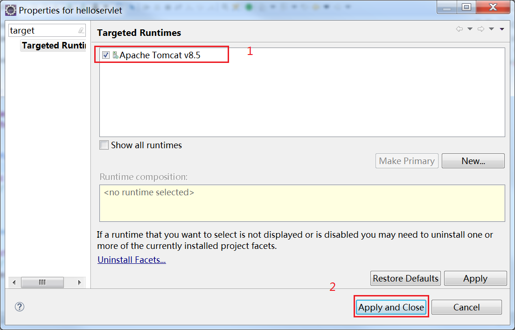Viewport: 515px width, 330px height.
Task: Open the forward history dropdown arrow
Action: (491, 29)
